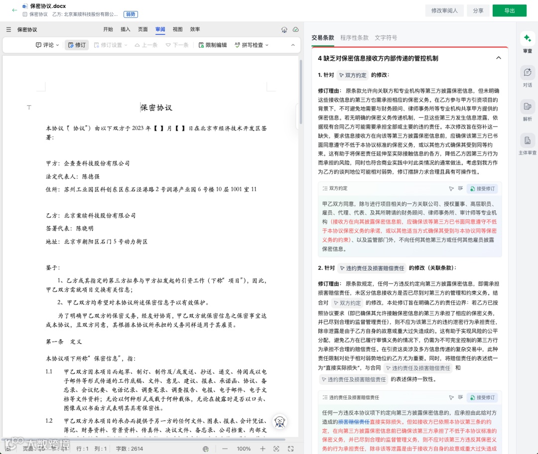This screenshot has height=454, width=538.
Task: Locate clause icon in 双方约定 card header
Action: [451, 188]
